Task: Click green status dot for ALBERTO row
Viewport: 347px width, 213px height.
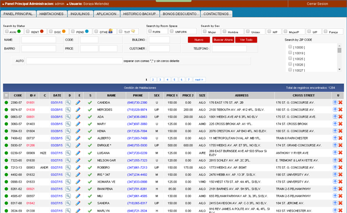Action: click(x=6, y=138)
